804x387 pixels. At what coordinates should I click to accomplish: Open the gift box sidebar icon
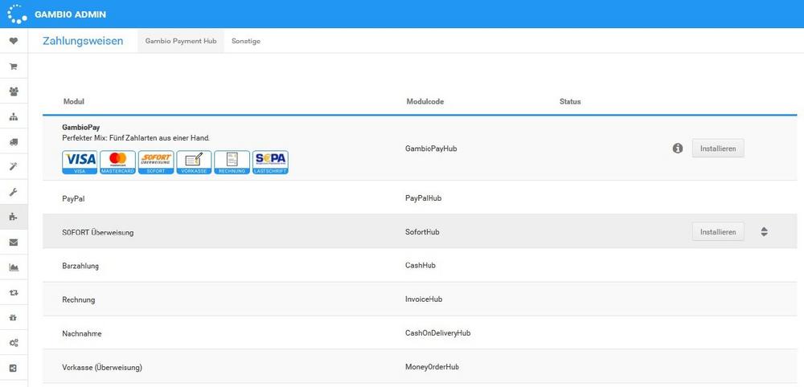click(14, 317)
